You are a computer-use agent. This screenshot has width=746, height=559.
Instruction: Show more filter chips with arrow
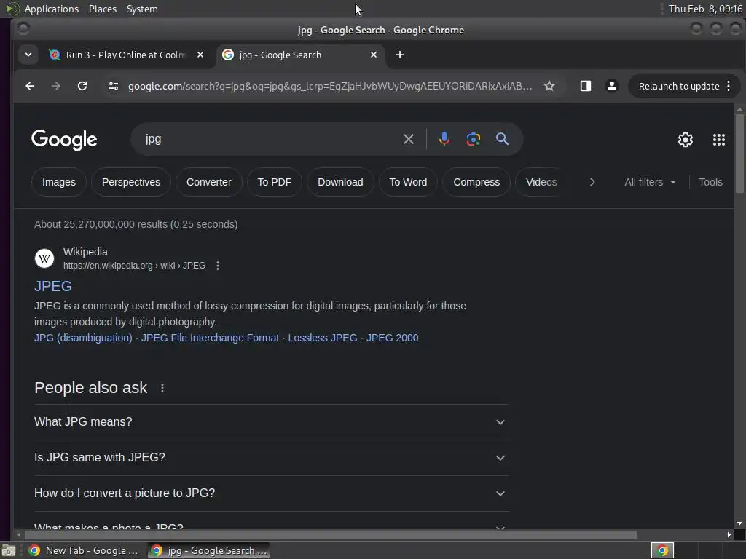[592, 182]
